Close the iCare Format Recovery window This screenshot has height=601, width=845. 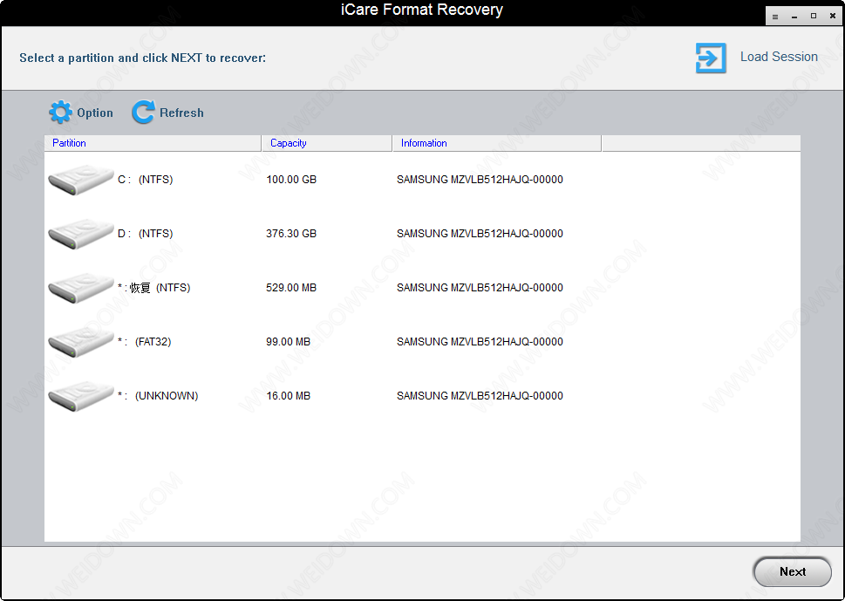tap(833, 17)
